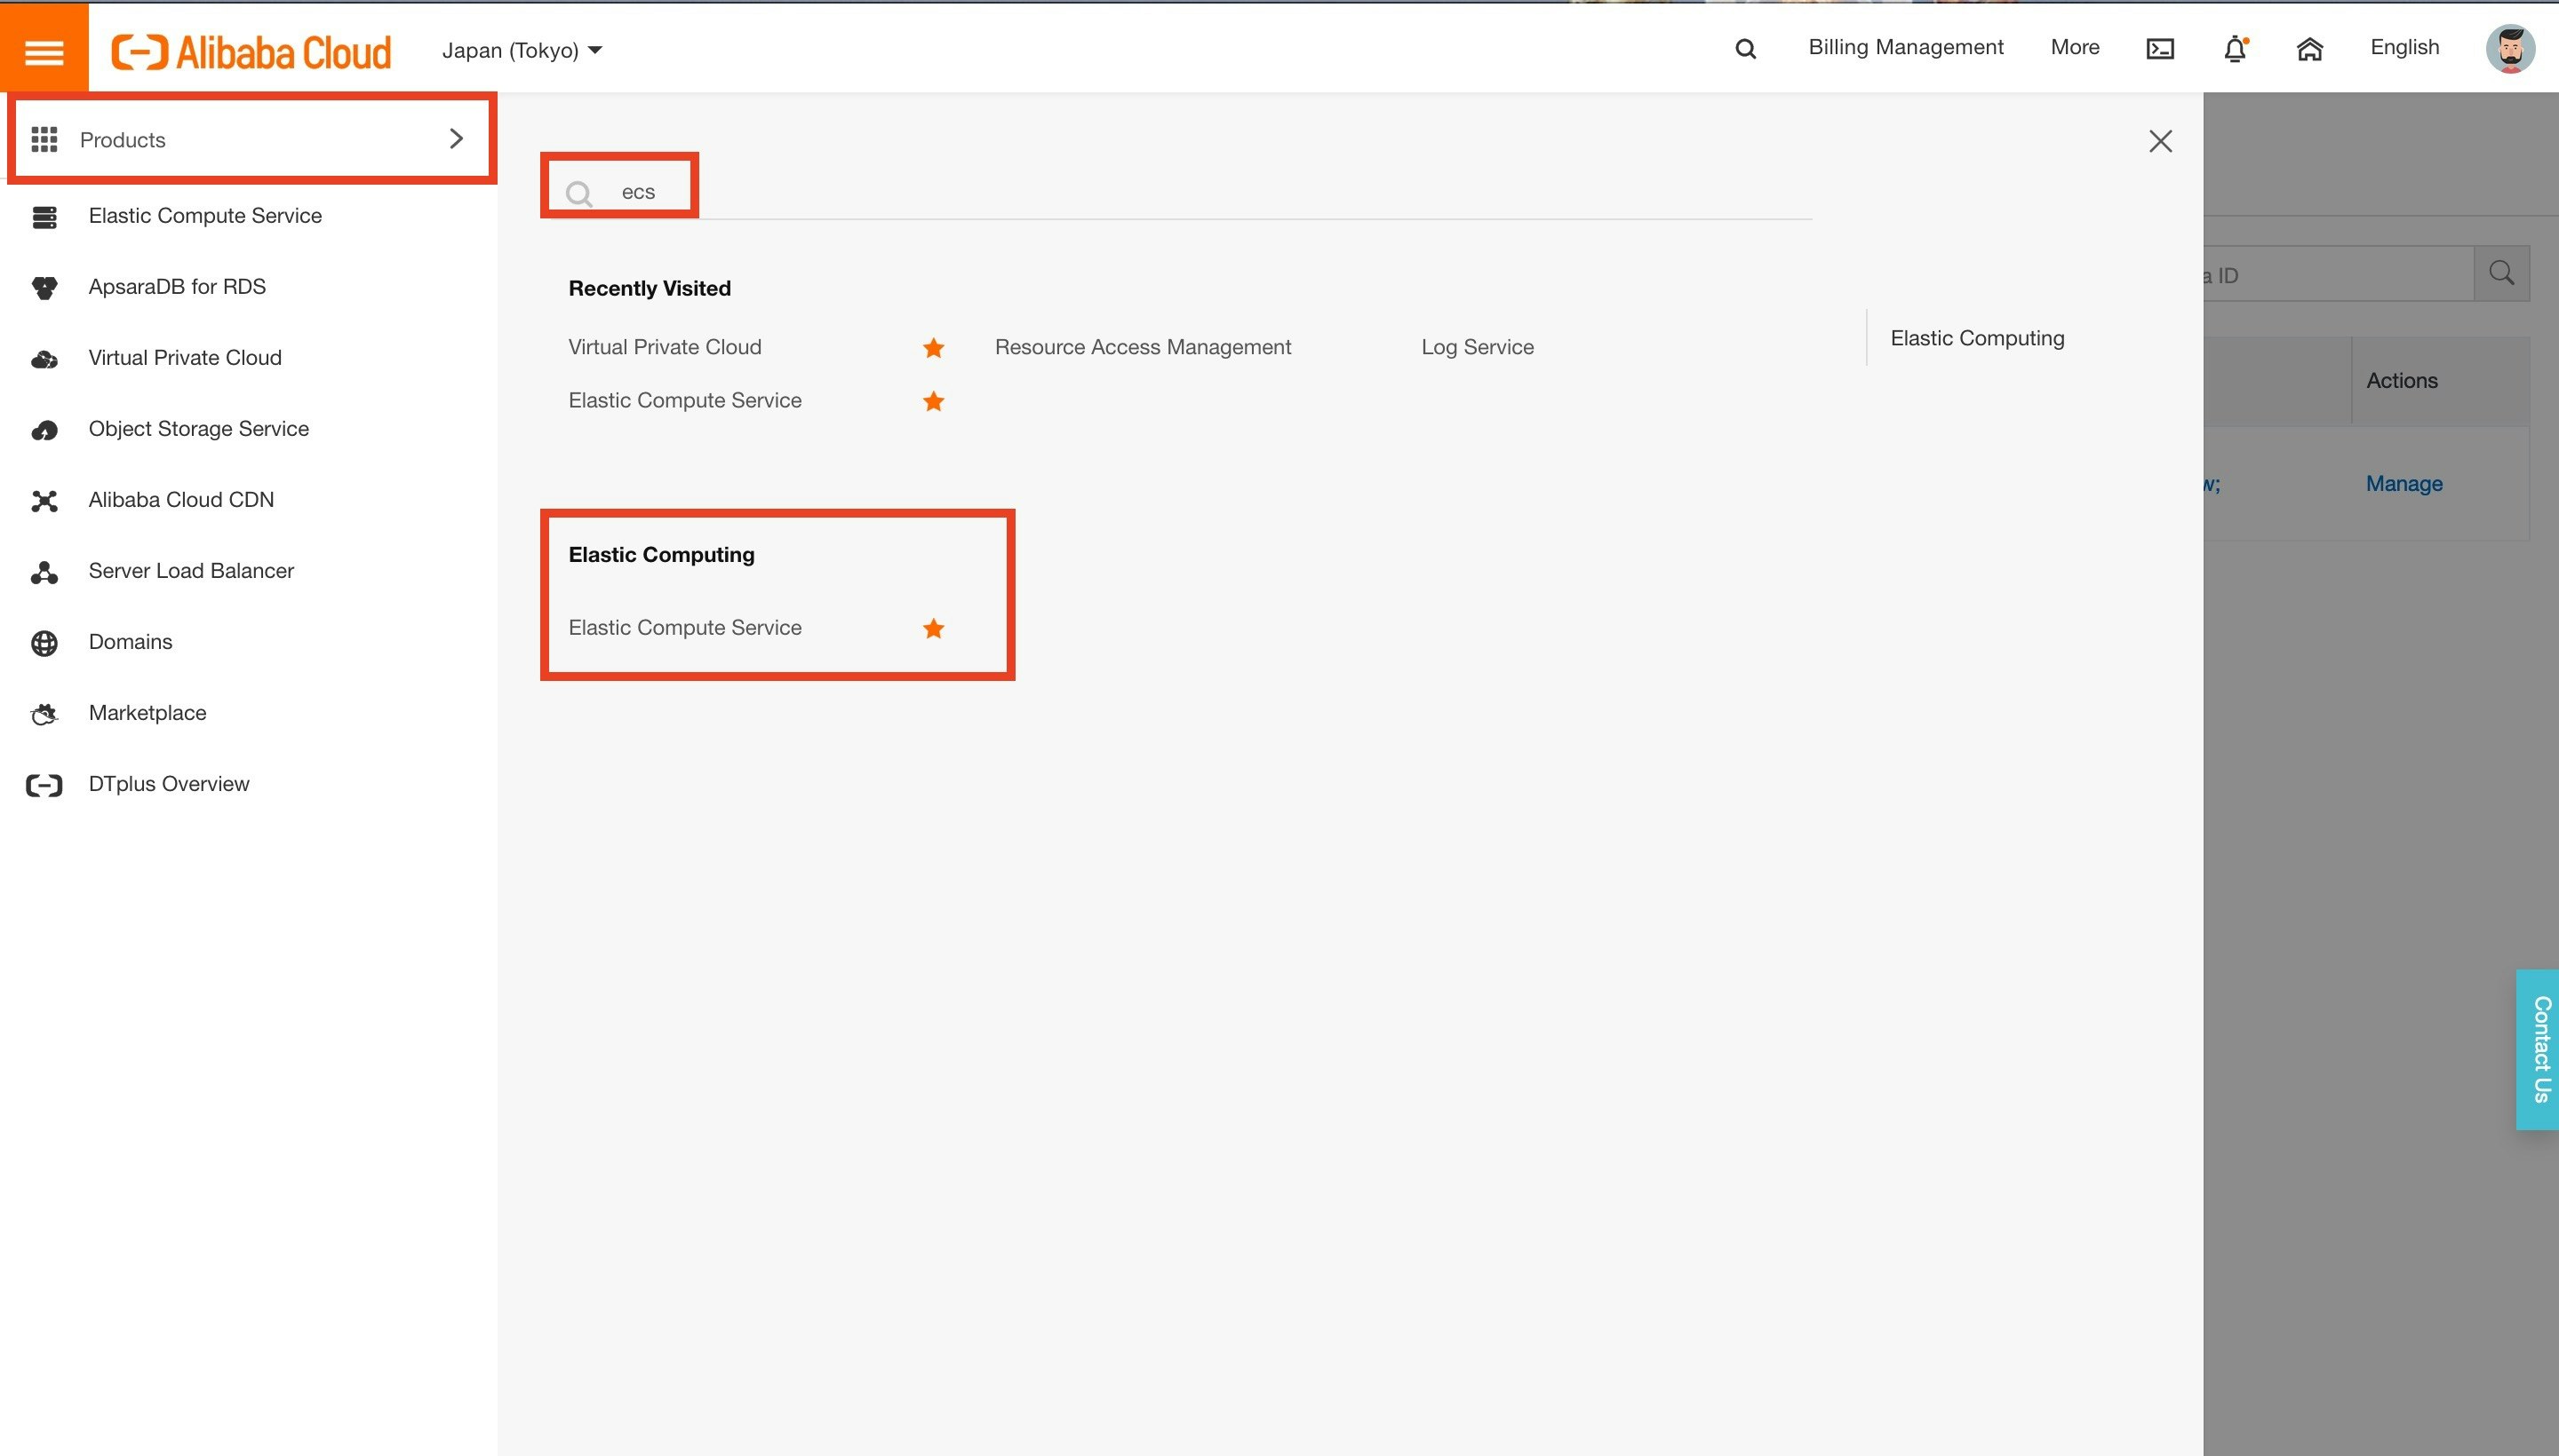Open Elastic Compute Service in sidebar
The image size is (2559, 1456).
point(204,215)
